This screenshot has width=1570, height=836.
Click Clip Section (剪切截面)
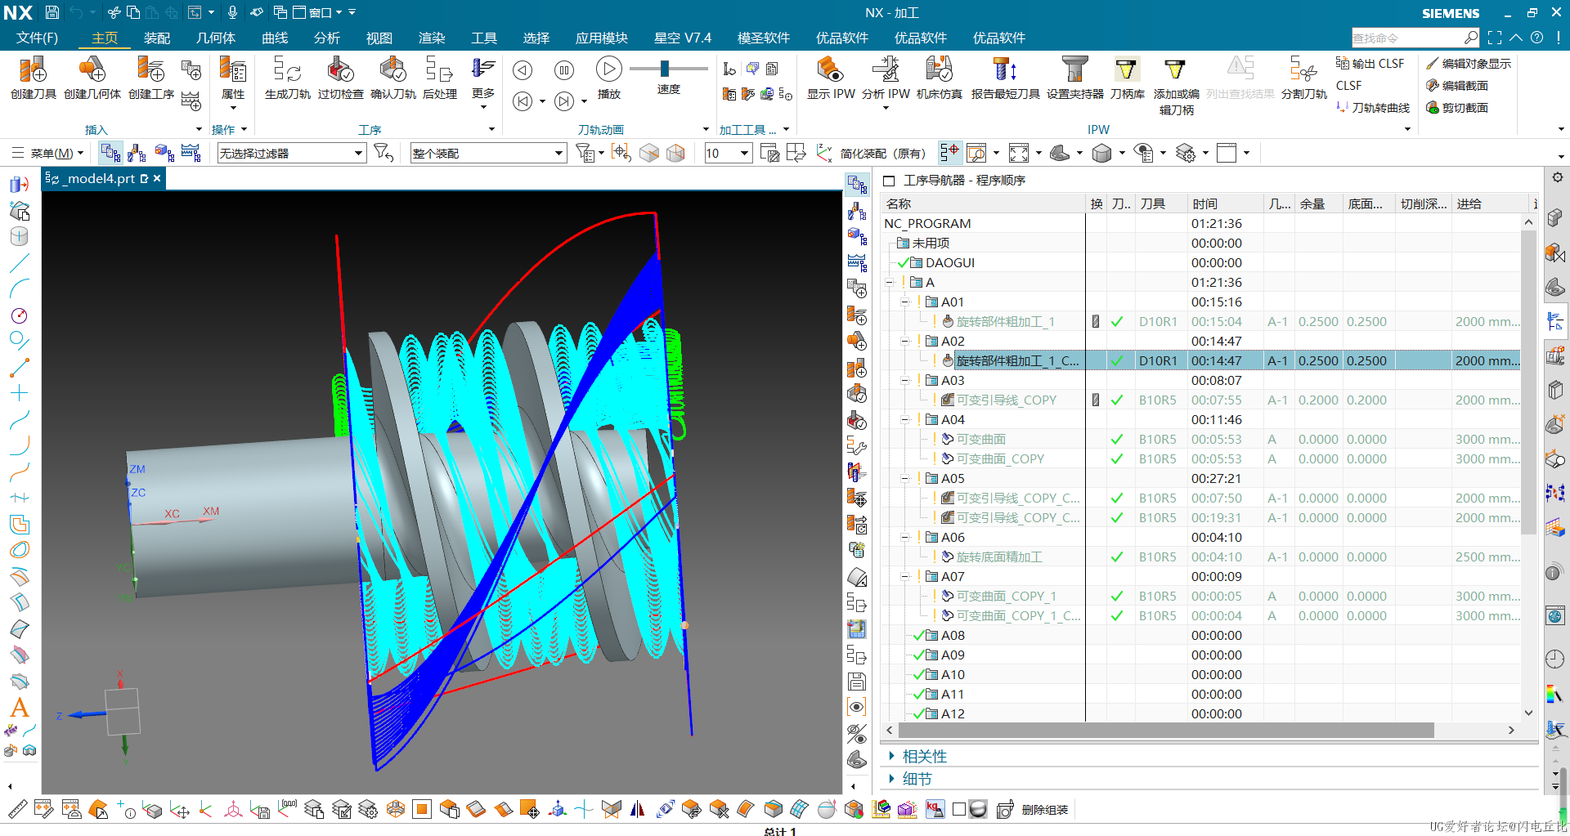click(1457, 108)
